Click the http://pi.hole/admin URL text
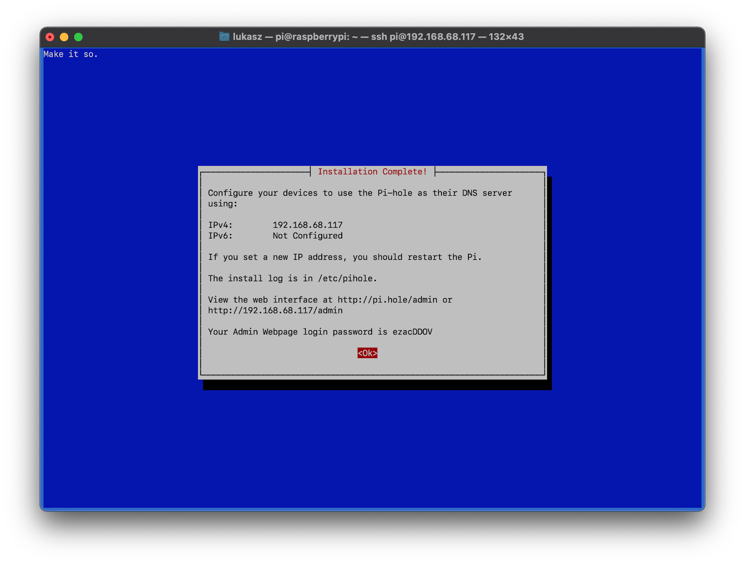 tap(387, 299)
